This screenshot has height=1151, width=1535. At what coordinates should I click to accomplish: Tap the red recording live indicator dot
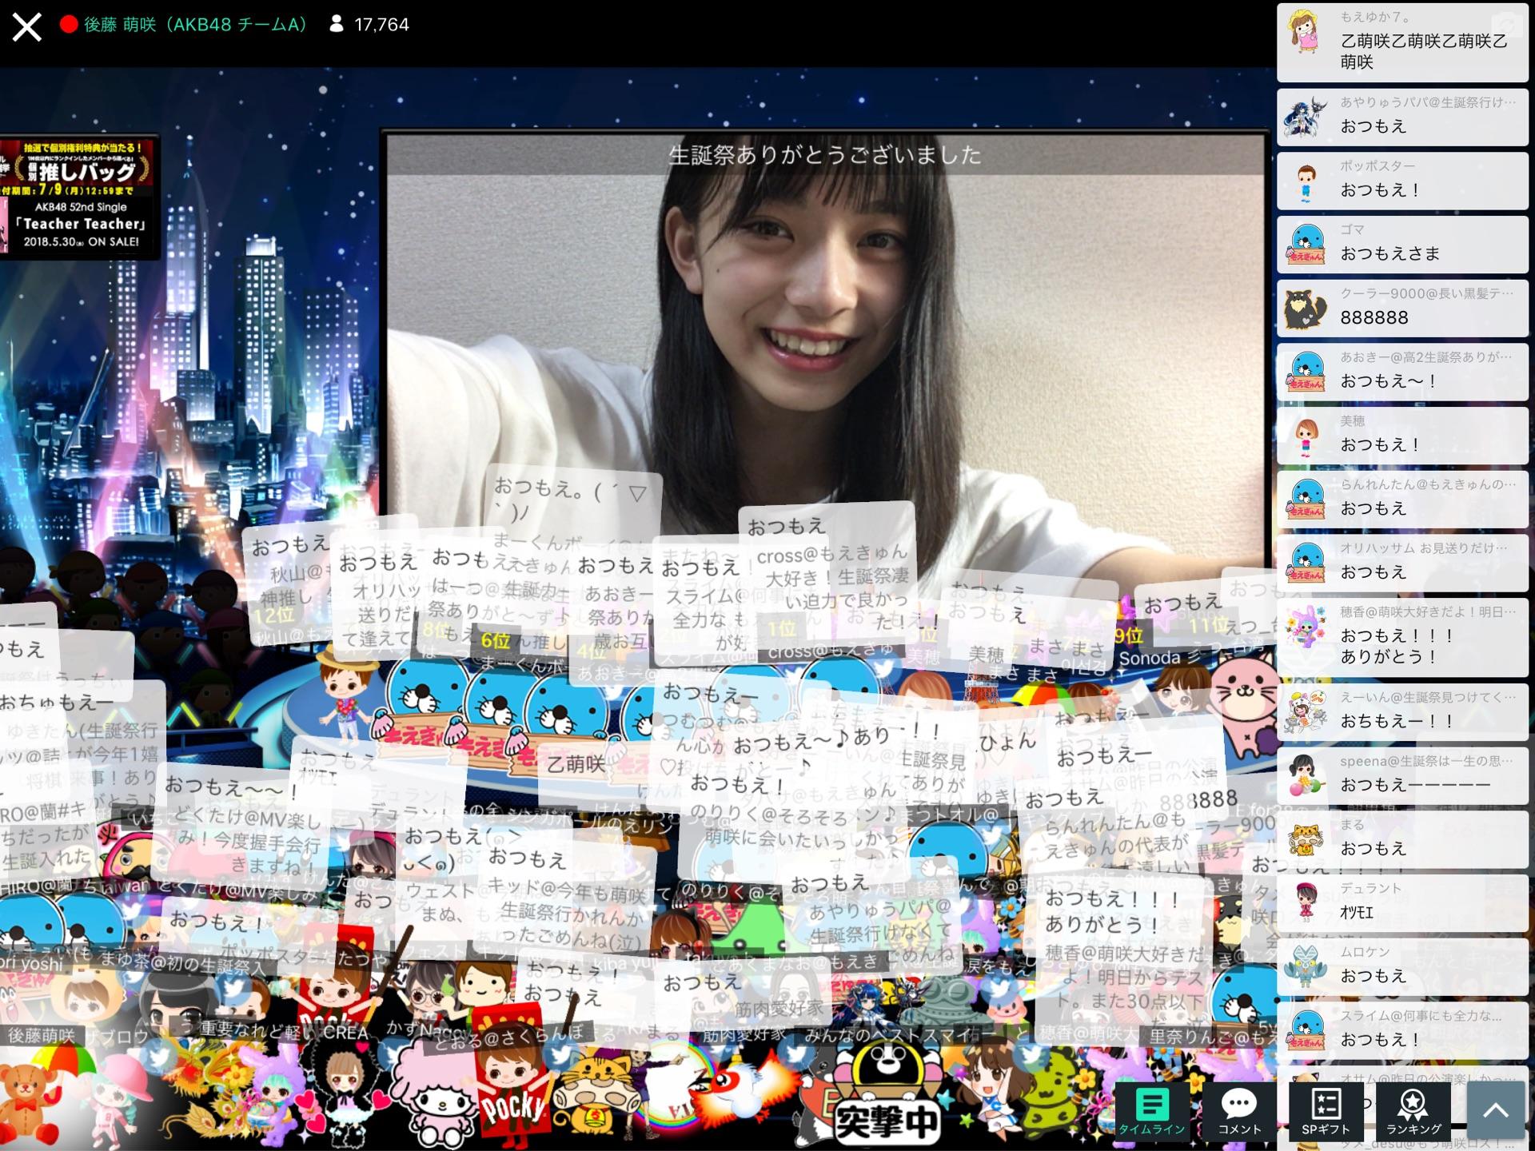pyautogui.click(x=69, y=25)
